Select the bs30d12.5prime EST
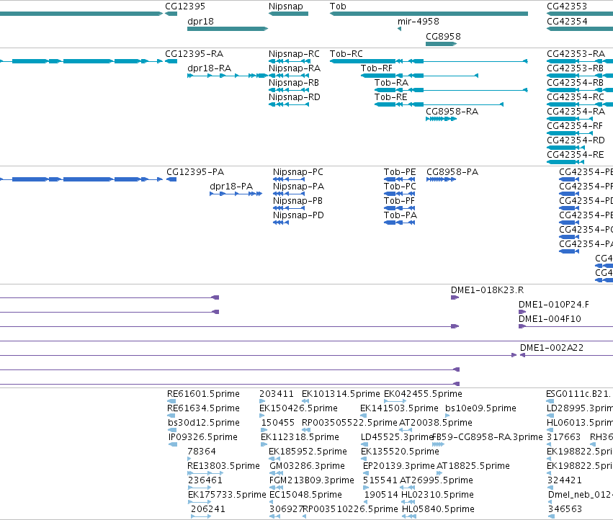This screenshot has height=520, width=613. pyautogui.click(x=171, y=430)
